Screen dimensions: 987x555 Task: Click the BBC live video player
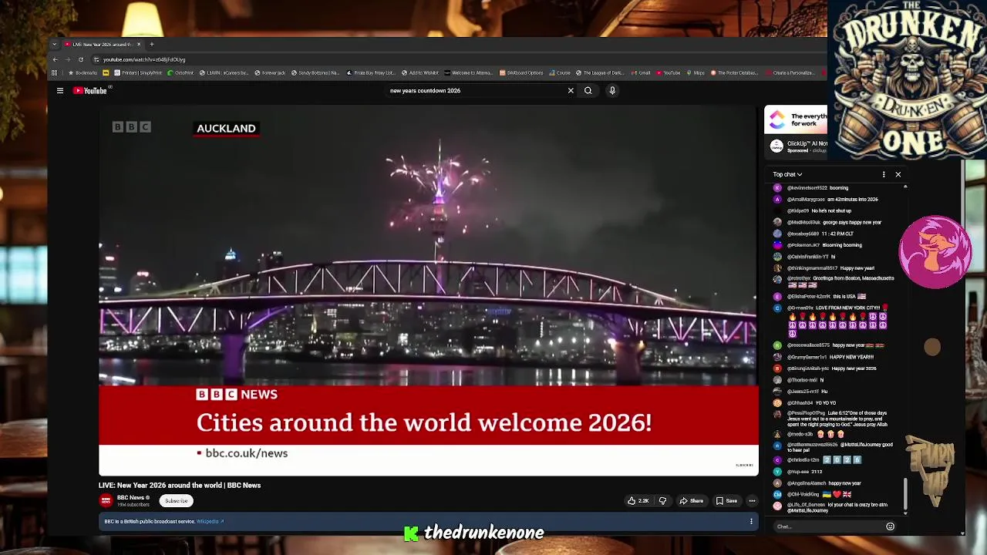[428, 291]
